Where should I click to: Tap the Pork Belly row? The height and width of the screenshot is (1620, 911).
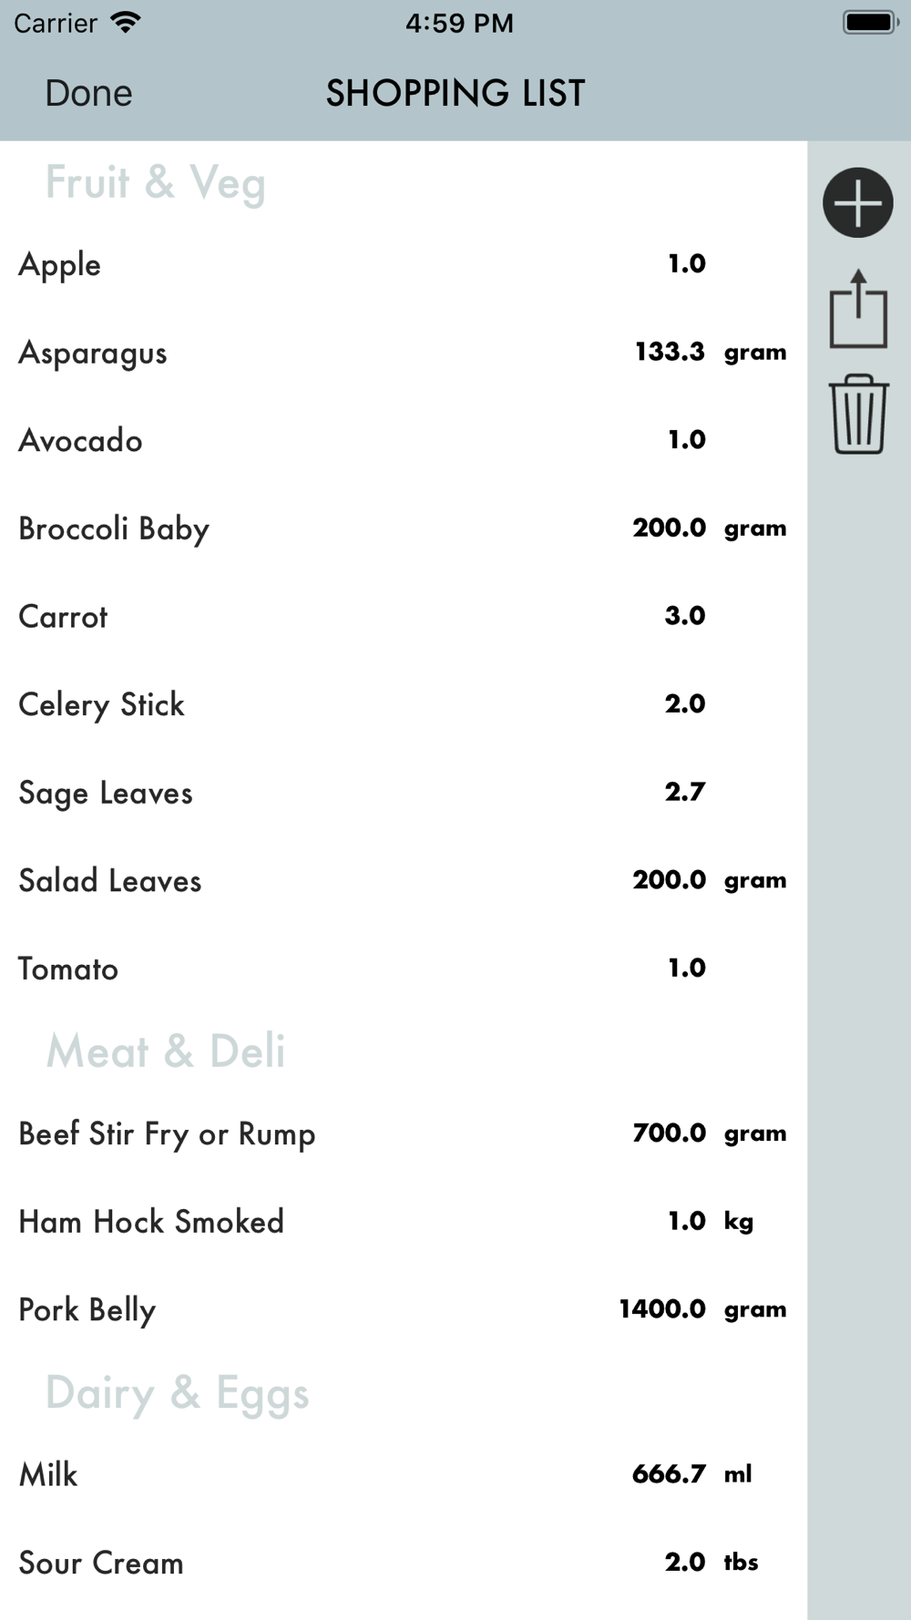pos(403,1309)
